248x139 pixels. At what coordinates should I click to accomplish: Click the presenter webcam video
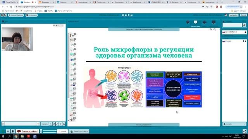[x=17, y=39]
